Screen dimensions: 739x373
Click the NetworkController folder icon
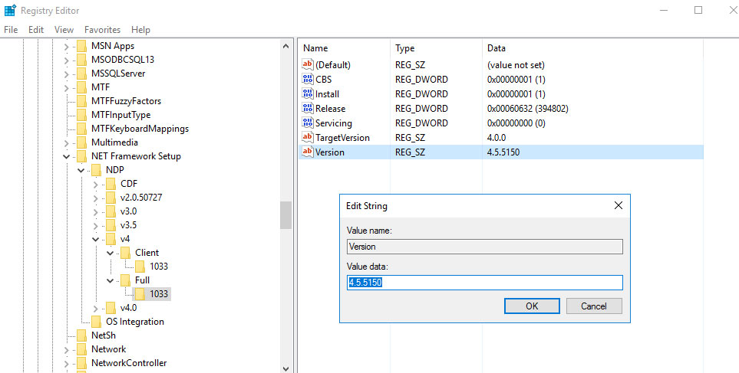tap(82, 363)
